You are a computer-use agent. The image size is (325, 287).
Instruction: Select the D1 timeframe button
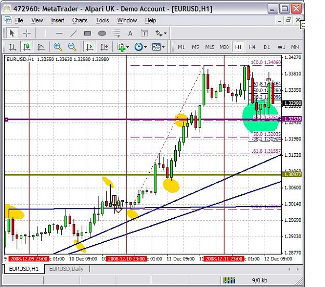pos(267,47)
